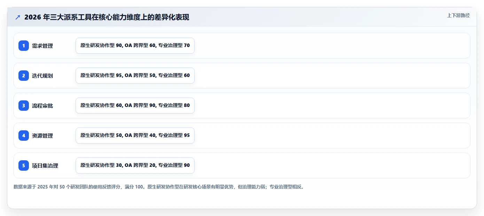
Task: Click the 2026 年三大派系工具 title text
Action: click(107, 17)
